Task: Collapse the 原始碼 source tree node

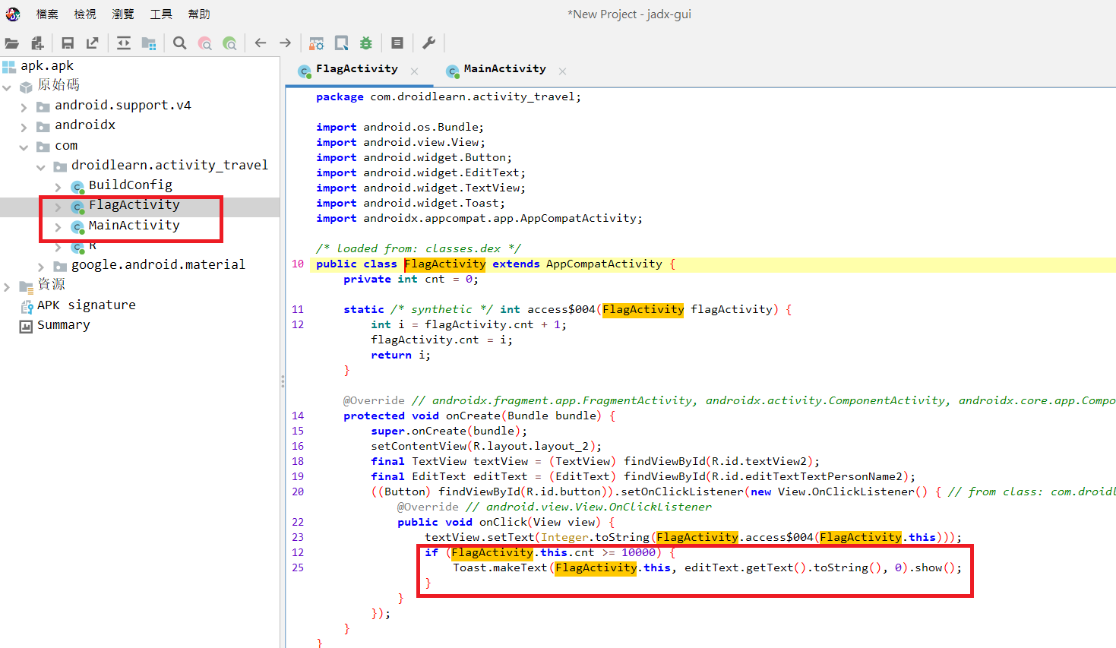Action: 7,87
